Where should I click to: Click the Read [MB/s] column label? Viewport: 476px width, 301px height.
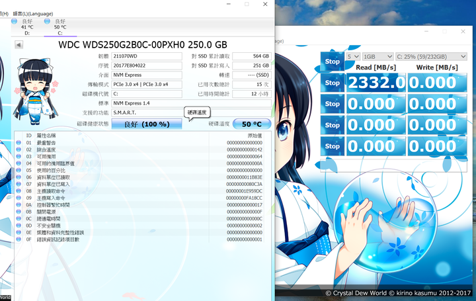(x=376, y=67)
